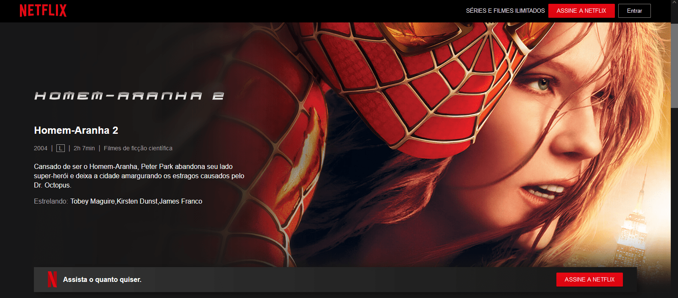Click SÉRIES E FILMES ILIMITADOS header text
678x298 pixels.
[x=506, y=11]
